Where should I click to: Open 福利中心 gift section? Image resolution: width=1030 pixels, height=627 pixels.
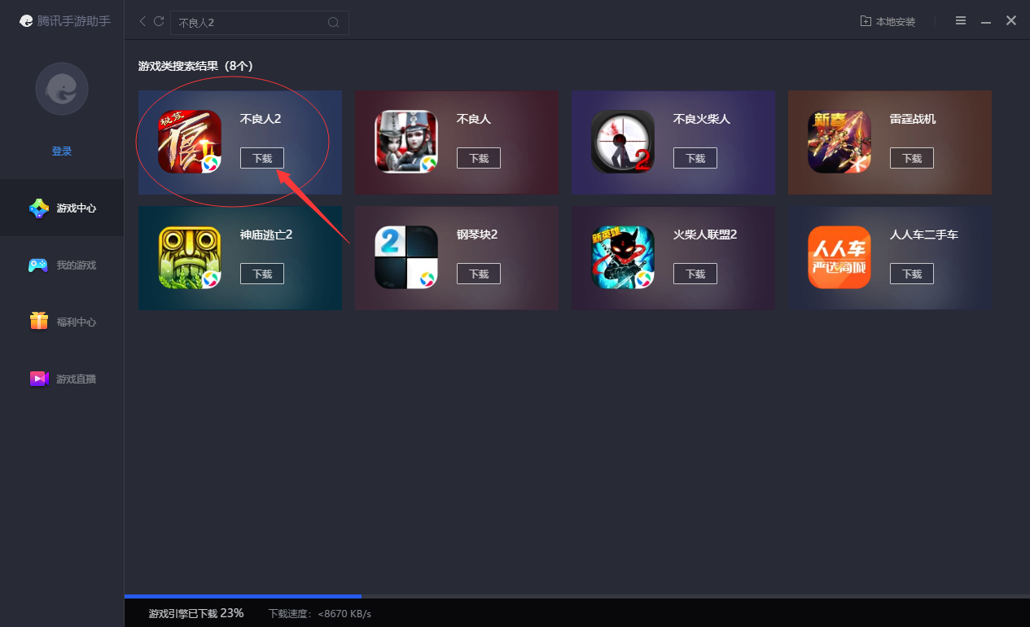tap(62, 322)
